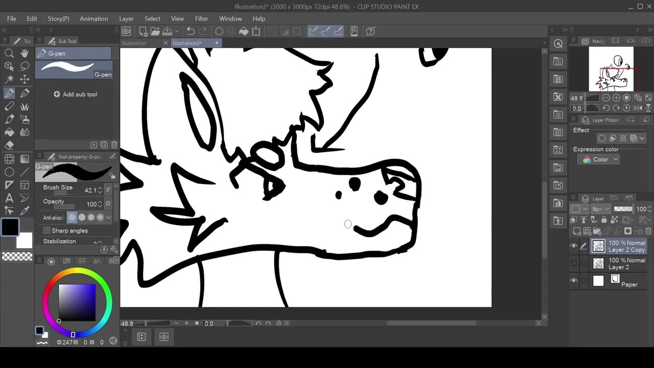654x368 pixels.
Task: Expand the save options dropdown arrow
Action: 177,31
